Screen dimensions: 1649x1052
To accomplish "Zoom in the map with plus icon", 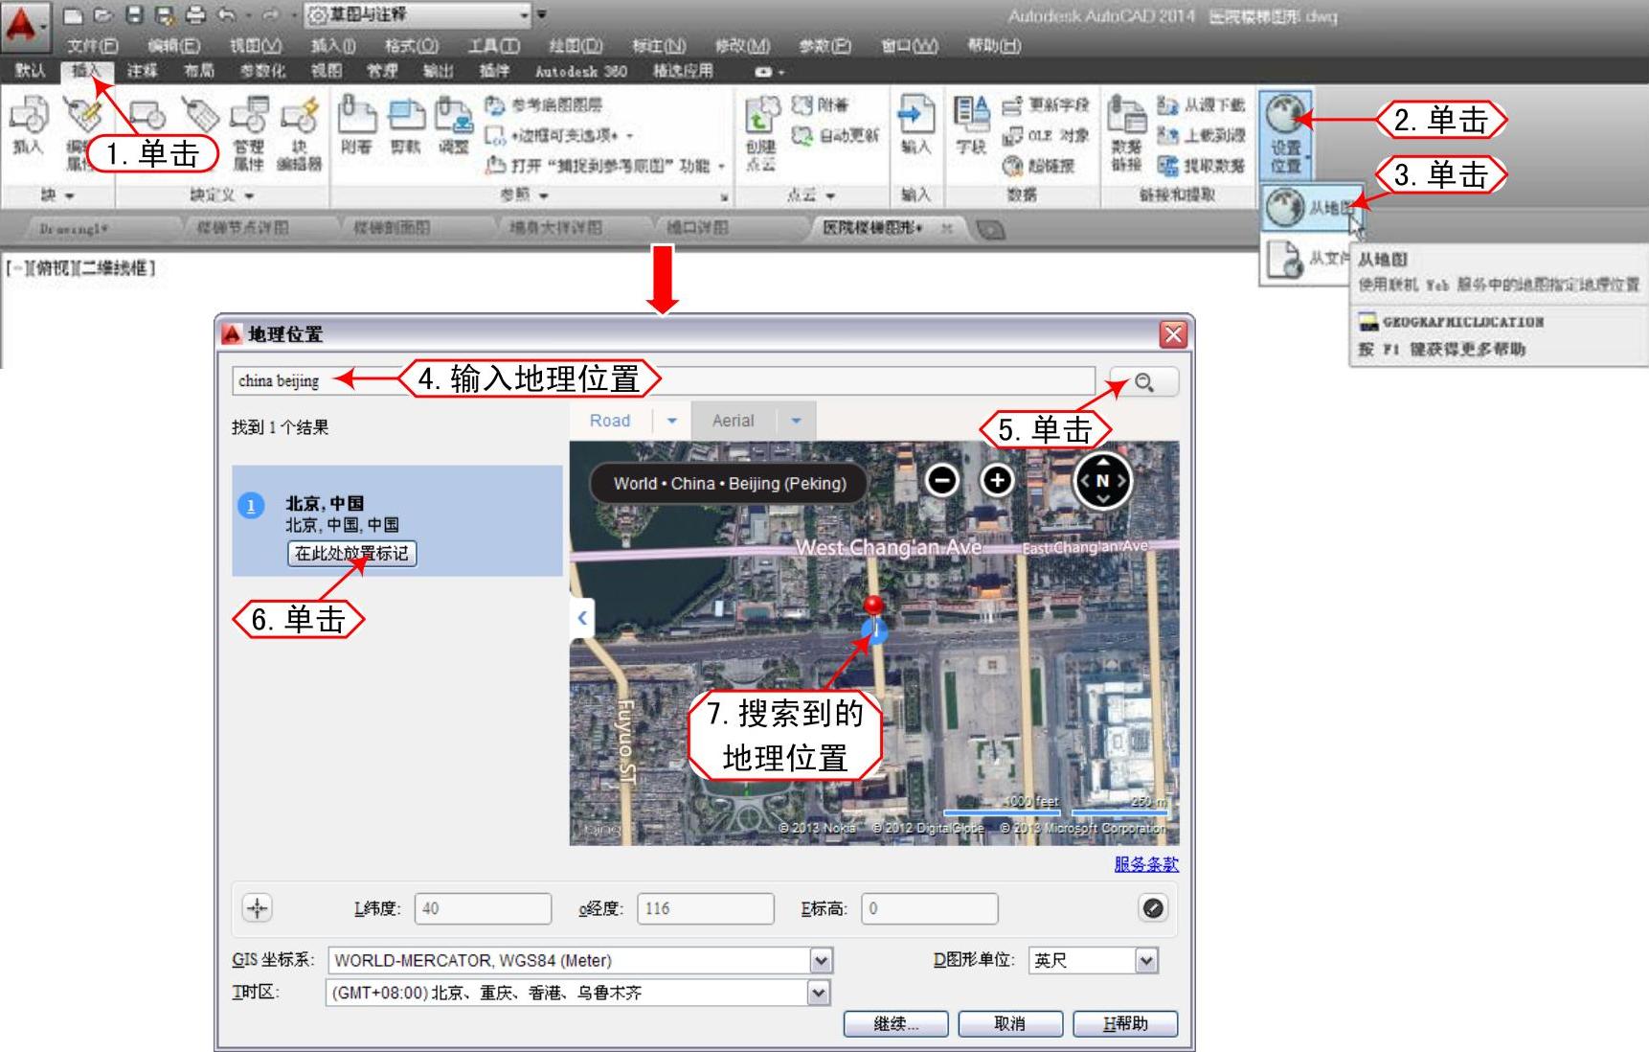I will click(x=997, y=479).
